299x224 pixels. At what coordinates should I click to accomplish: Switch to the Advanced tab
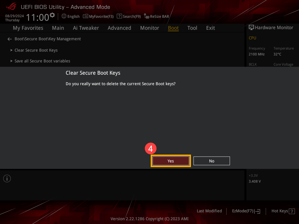(x=119, y=28)
